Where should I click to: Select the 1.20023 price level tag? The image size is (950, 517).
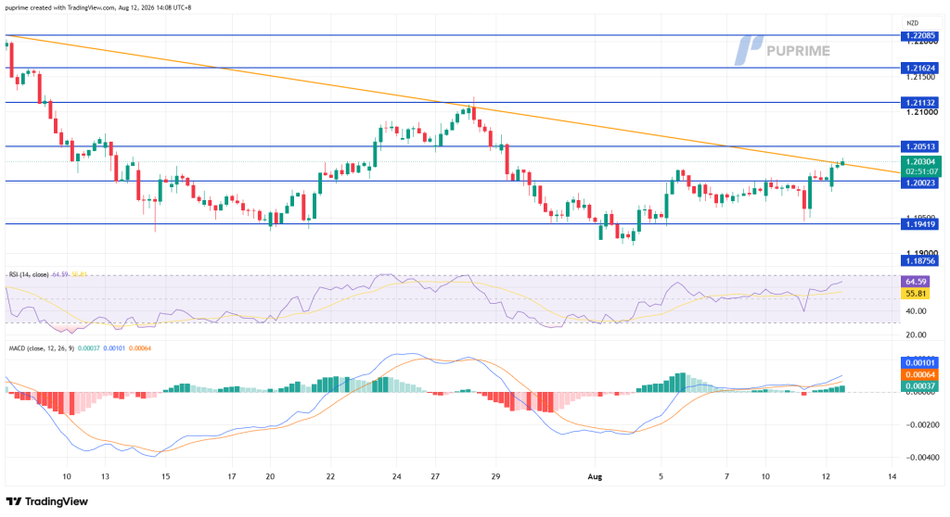pyautogui.click(x=919, y=183)
